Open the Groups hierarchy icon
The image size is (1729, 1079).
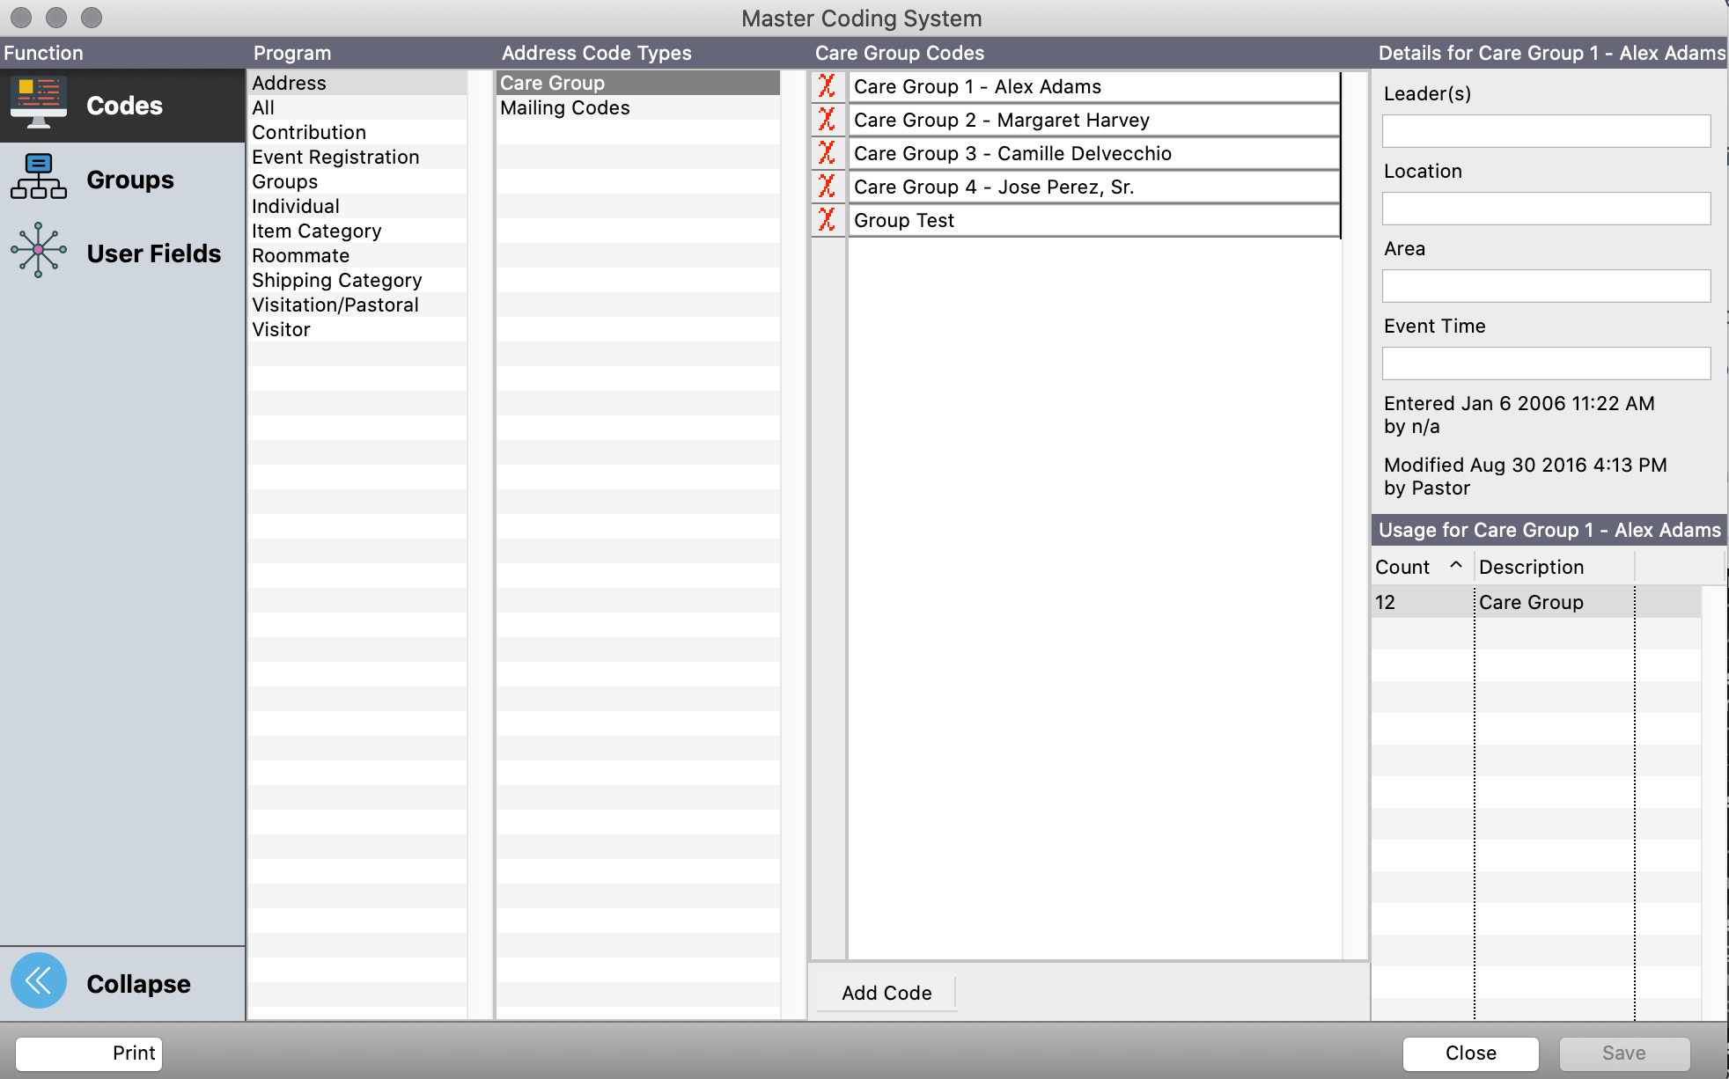coord(39,177)
